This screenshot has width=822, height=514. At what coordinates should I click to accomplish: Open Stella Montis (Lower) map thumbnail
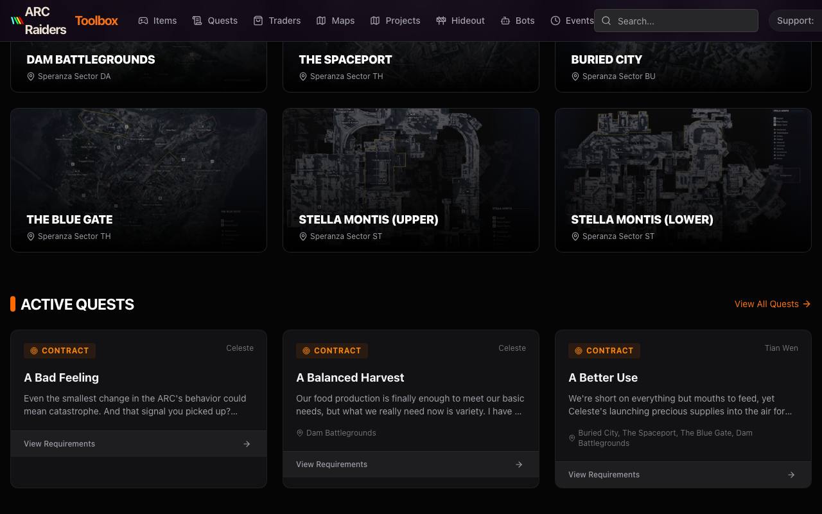point(683,180)
